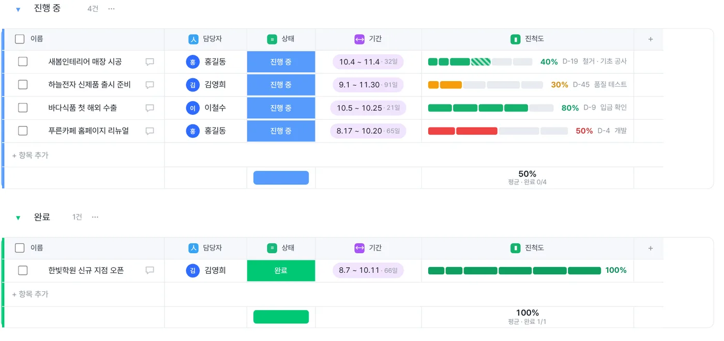Open comments for 하늘전자 신제품 출시 준비
This screenshot has height=341, width=724.
149,85
